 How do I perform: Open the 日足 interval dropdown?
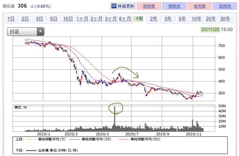(x=26, y=32)
